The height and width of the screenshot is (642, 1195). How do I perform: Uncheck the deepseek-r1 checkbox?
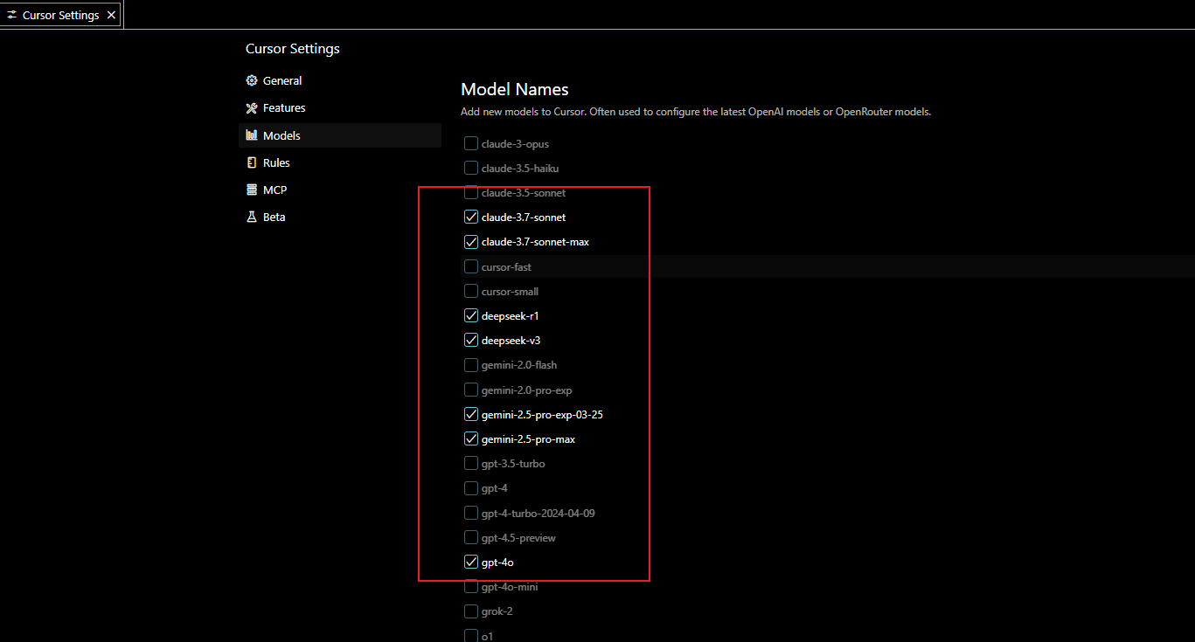point(471,315)
